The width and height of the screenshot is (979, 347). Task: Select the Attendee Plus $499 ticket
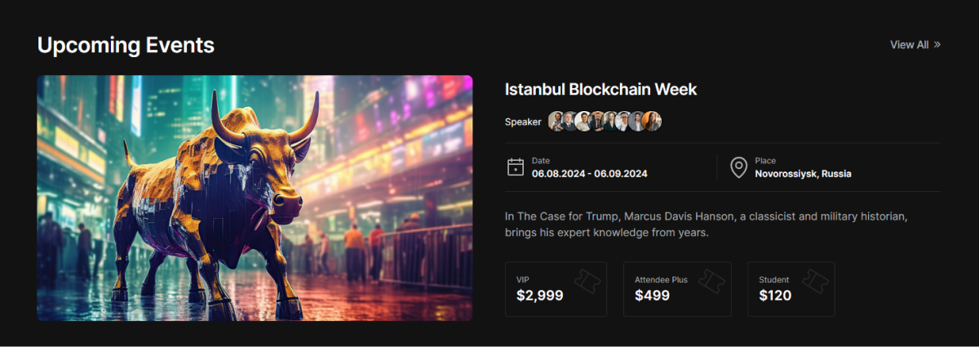pyautogui.click(x=676, y=289)
